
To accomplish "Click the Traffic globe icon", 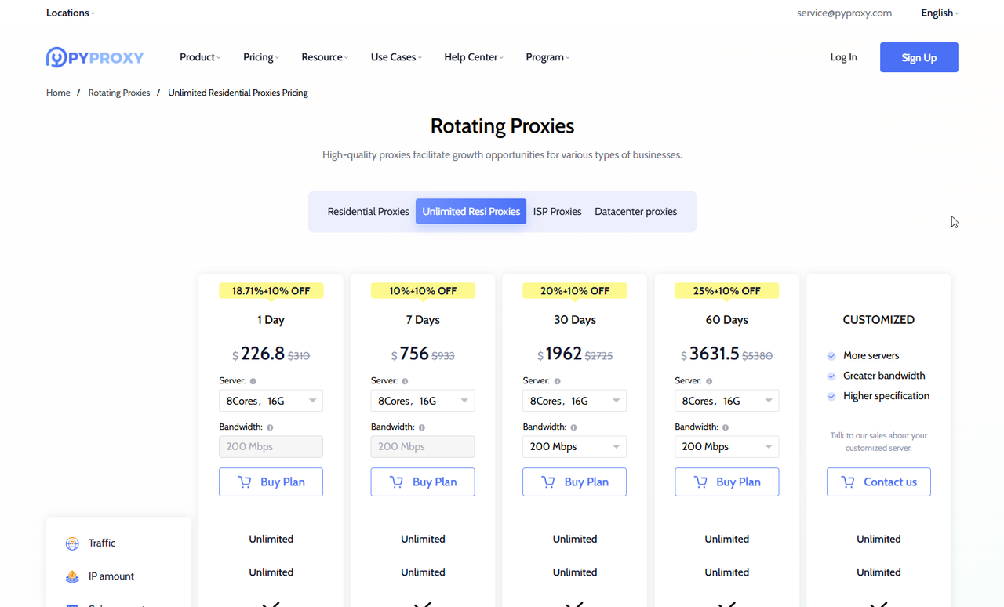I will pyautogui.click(x=72, y=543).
